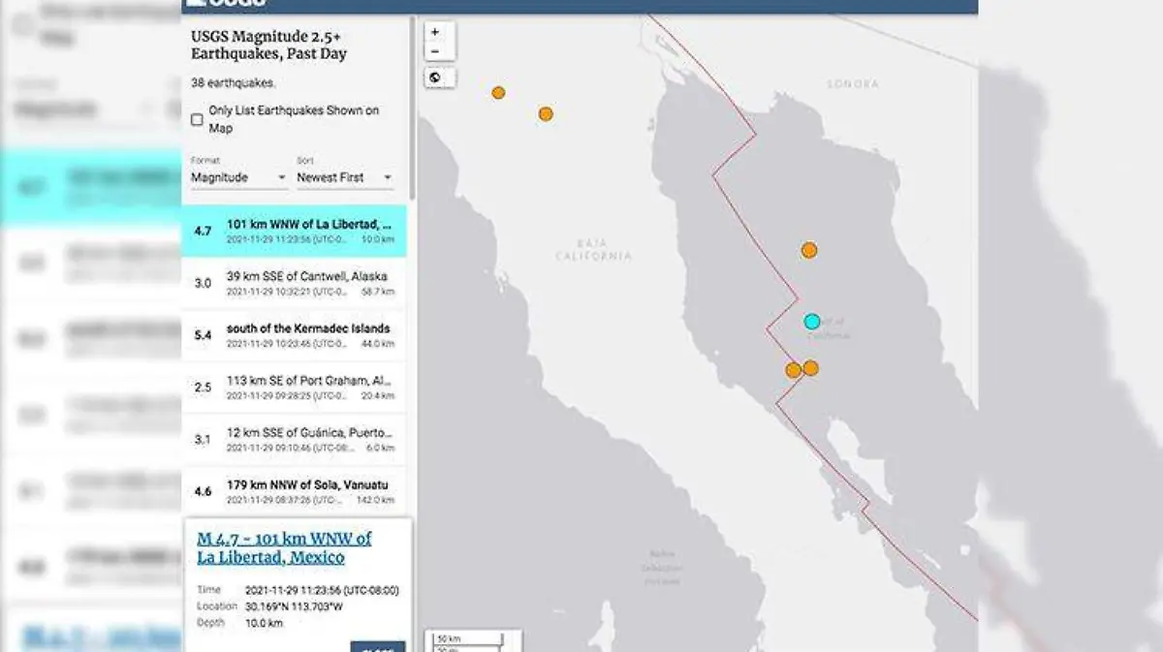Click the highlighted 4.7 La Libertad list entry
Viewport: 1163px width, 652px height.
295,231
